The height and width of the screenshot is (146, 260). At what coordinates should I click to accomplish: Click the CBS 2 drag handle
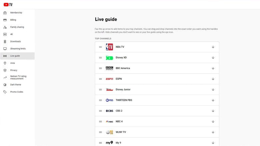[100, 111]
